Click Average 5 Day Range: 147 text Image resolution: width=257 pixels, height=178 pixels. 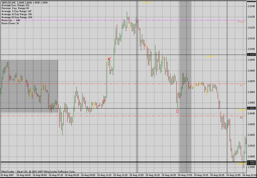coord(17,11)
